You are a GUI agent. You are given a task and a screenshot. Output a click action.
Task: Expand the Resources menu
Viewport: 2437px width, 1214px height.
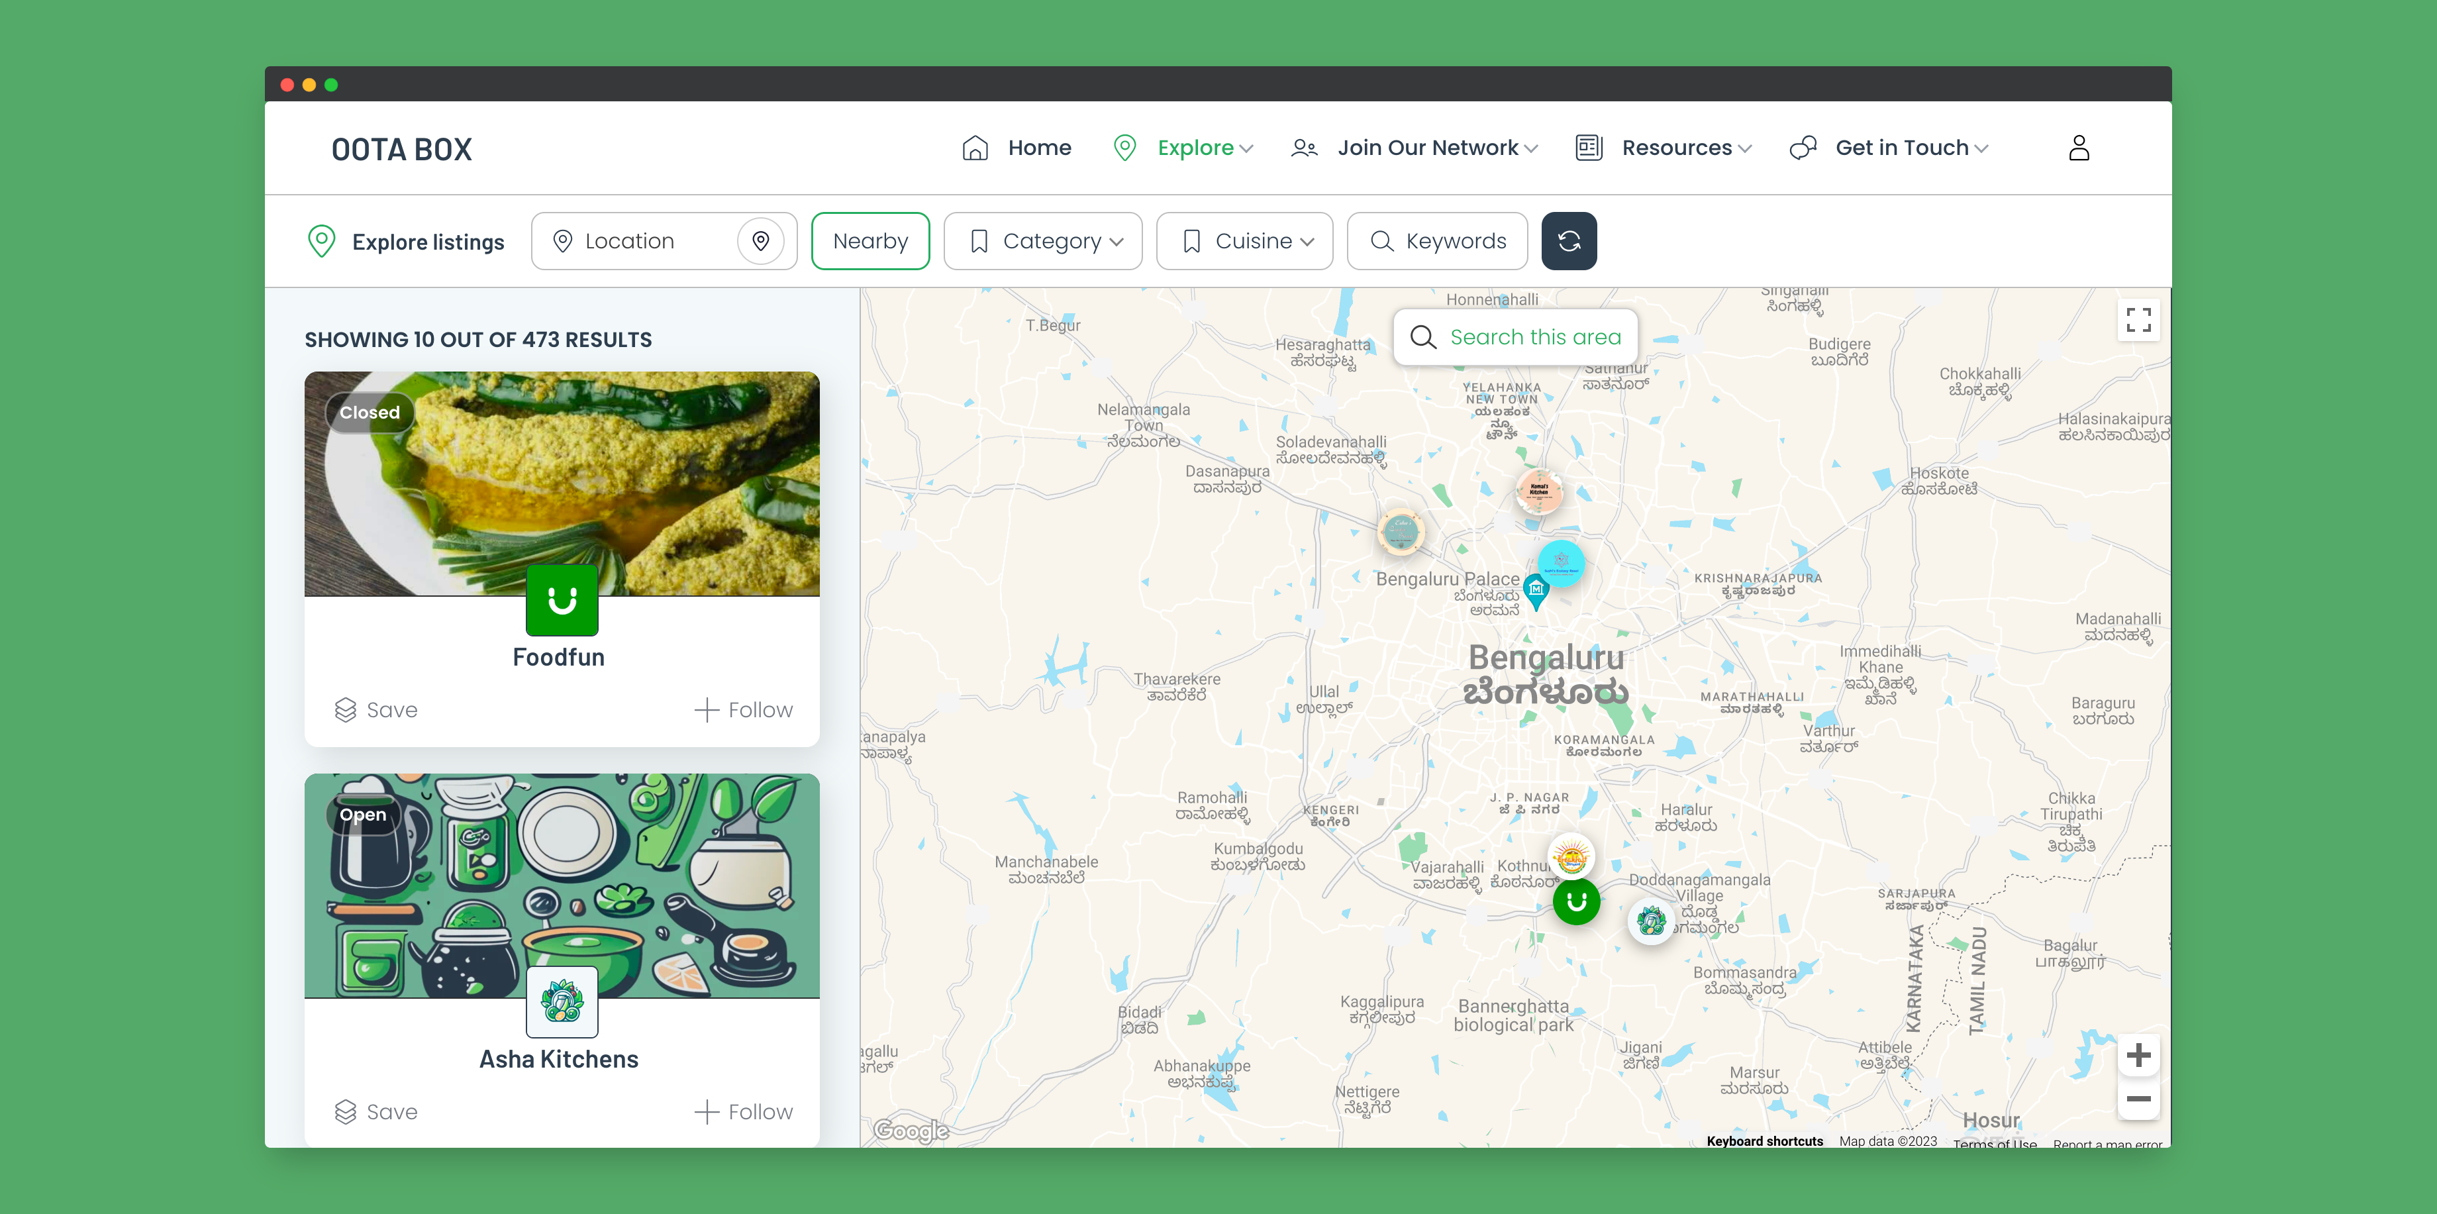pyautogui.click(x=1663, y=148)
